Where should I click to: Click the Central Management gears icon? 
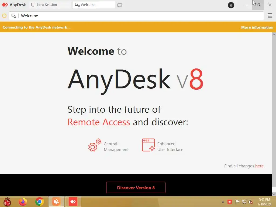click(x=95, y=145)
